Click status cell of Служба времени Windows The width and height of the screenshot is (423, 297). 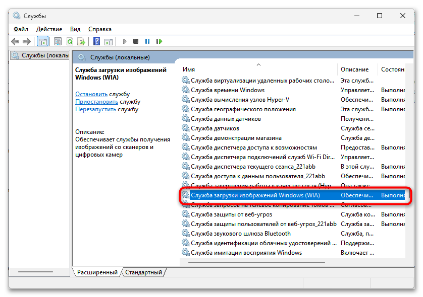tap(393, 90)
